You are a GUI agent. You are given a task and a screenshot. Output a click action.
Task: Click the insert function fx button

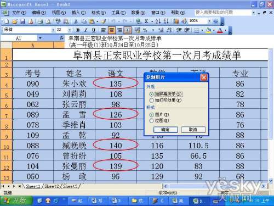click(62, 38)
